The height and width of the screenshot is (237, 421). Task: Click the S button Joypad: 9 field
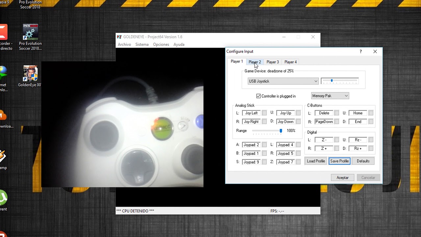coord(251,162)
